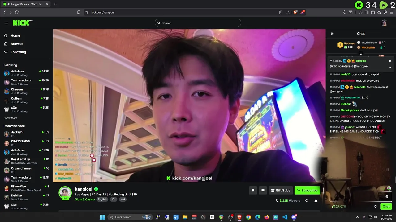Open BossLadyLily recommended channel
The width and height of the screenshot is (396, 222).
pos(26,161)
